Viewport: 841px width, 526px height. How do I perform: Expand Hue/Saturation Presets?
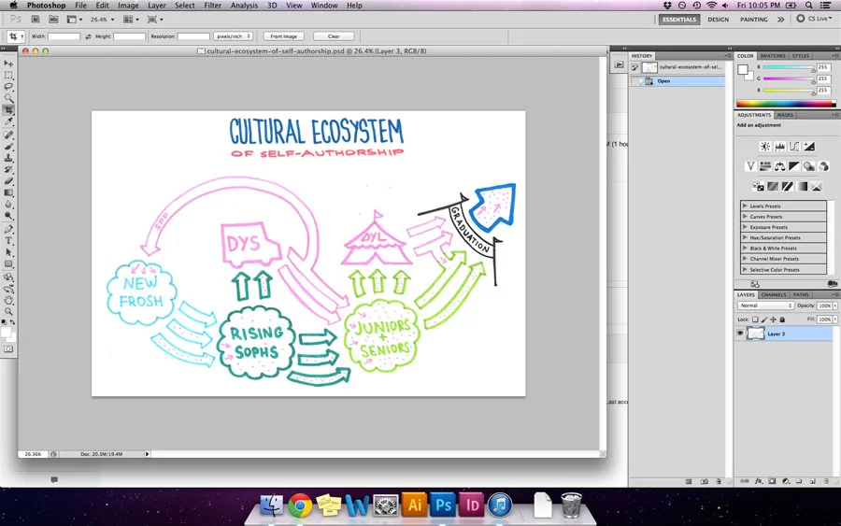point(745,237)
